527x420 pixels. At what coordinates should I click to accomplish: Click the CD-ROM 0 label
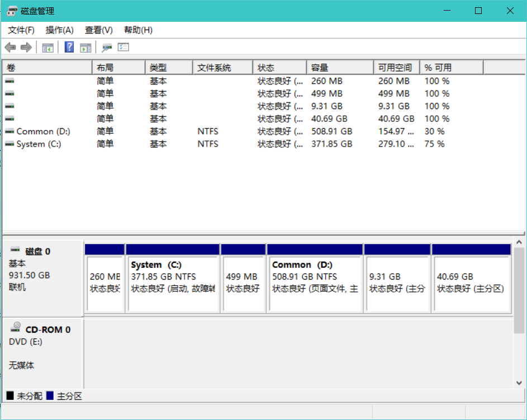tap(48, 329)
